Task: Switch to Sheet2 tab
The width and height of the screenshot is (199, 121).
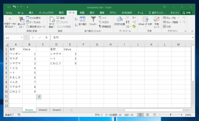Action: 43,110
